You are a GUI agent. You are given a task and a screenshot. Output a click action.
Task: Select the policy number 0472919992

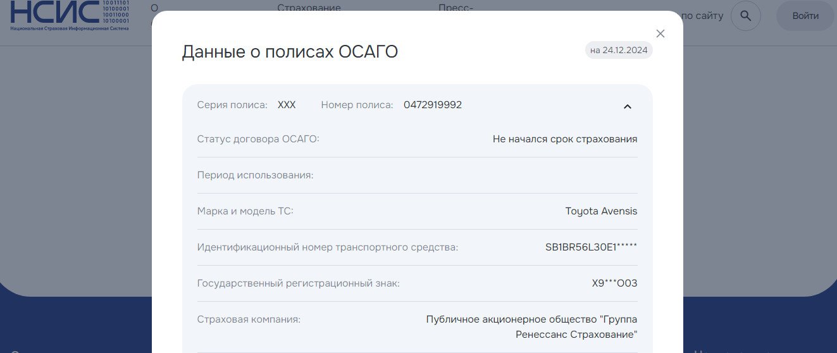[x=432, y=105]
